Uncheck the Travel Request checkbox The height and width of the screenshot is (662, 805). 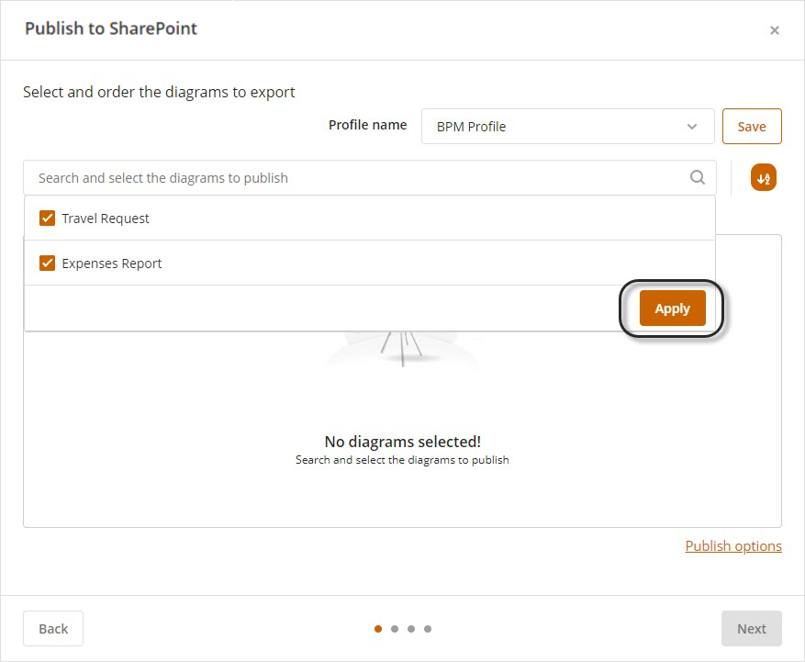coord(48,219)
